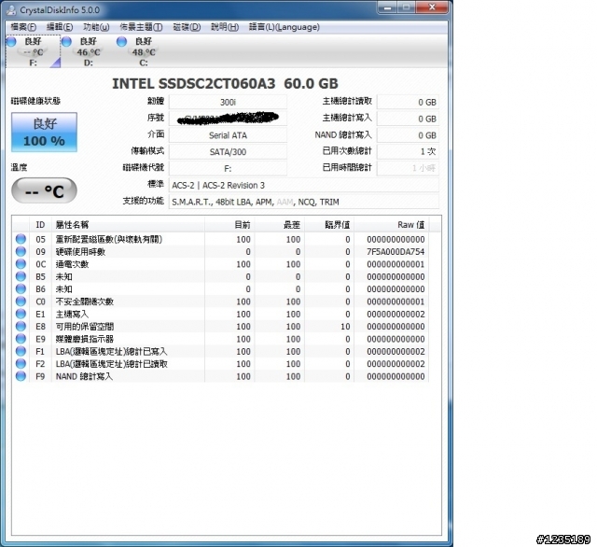The width and height of the screenshot is (597, 547).
Task: Click the threshold value 10 in row E8
Action: click(x=345, y=327)
